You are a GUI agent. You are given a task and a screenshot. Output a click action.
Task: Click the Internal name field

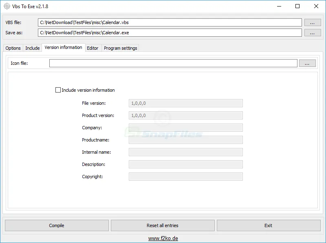click(186, 152)
